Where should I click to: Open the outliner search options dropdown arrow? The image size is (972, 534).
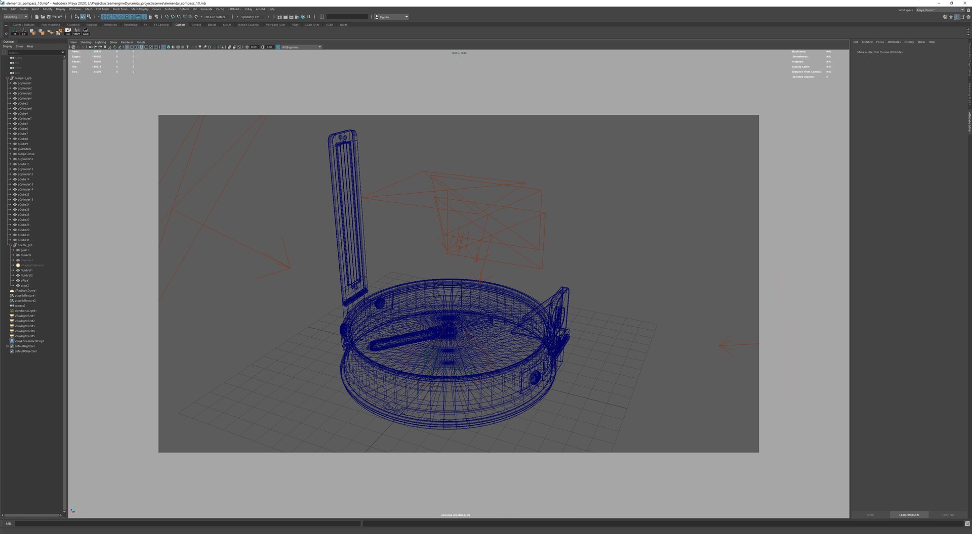63,52
